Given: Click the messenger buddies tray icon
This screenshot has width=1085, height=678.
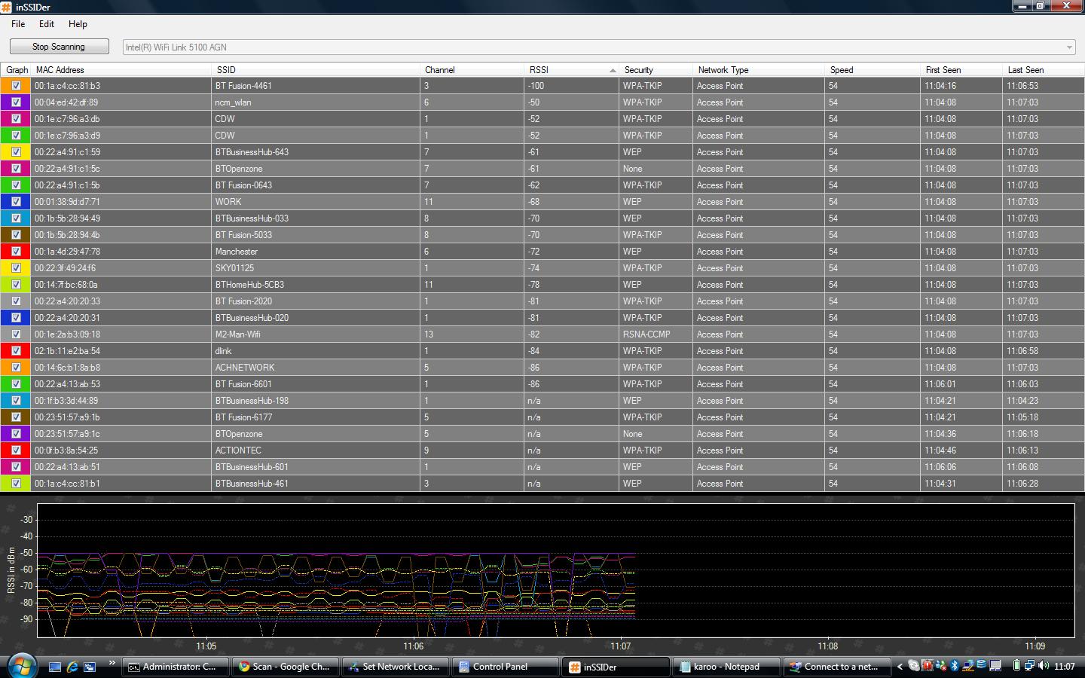Looking at the screenshot, I should [x=940, y=666].
